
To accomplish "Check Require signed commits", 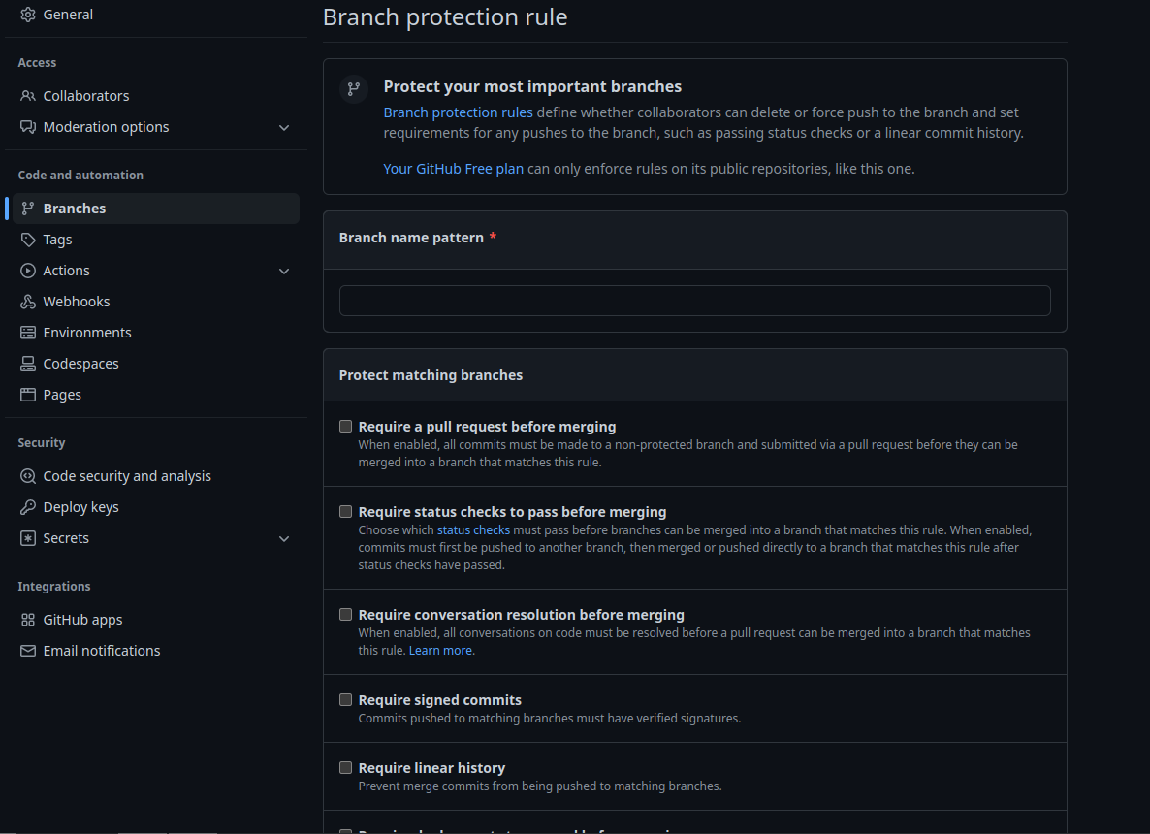I will (x=345, y=700).
